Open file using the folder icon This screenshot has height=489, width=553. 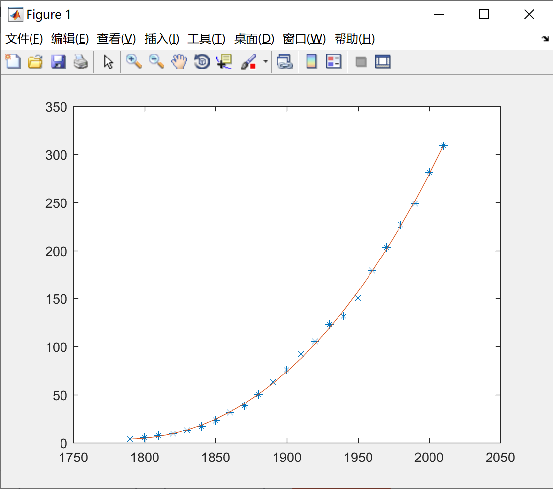click(x=35, y=61)
